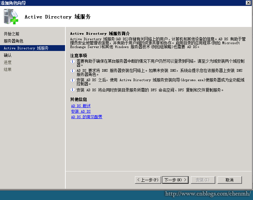Select Active Directory 域服务 sidebar step
This screenshot has width=253, height=200.
click(x=33, y=48)
